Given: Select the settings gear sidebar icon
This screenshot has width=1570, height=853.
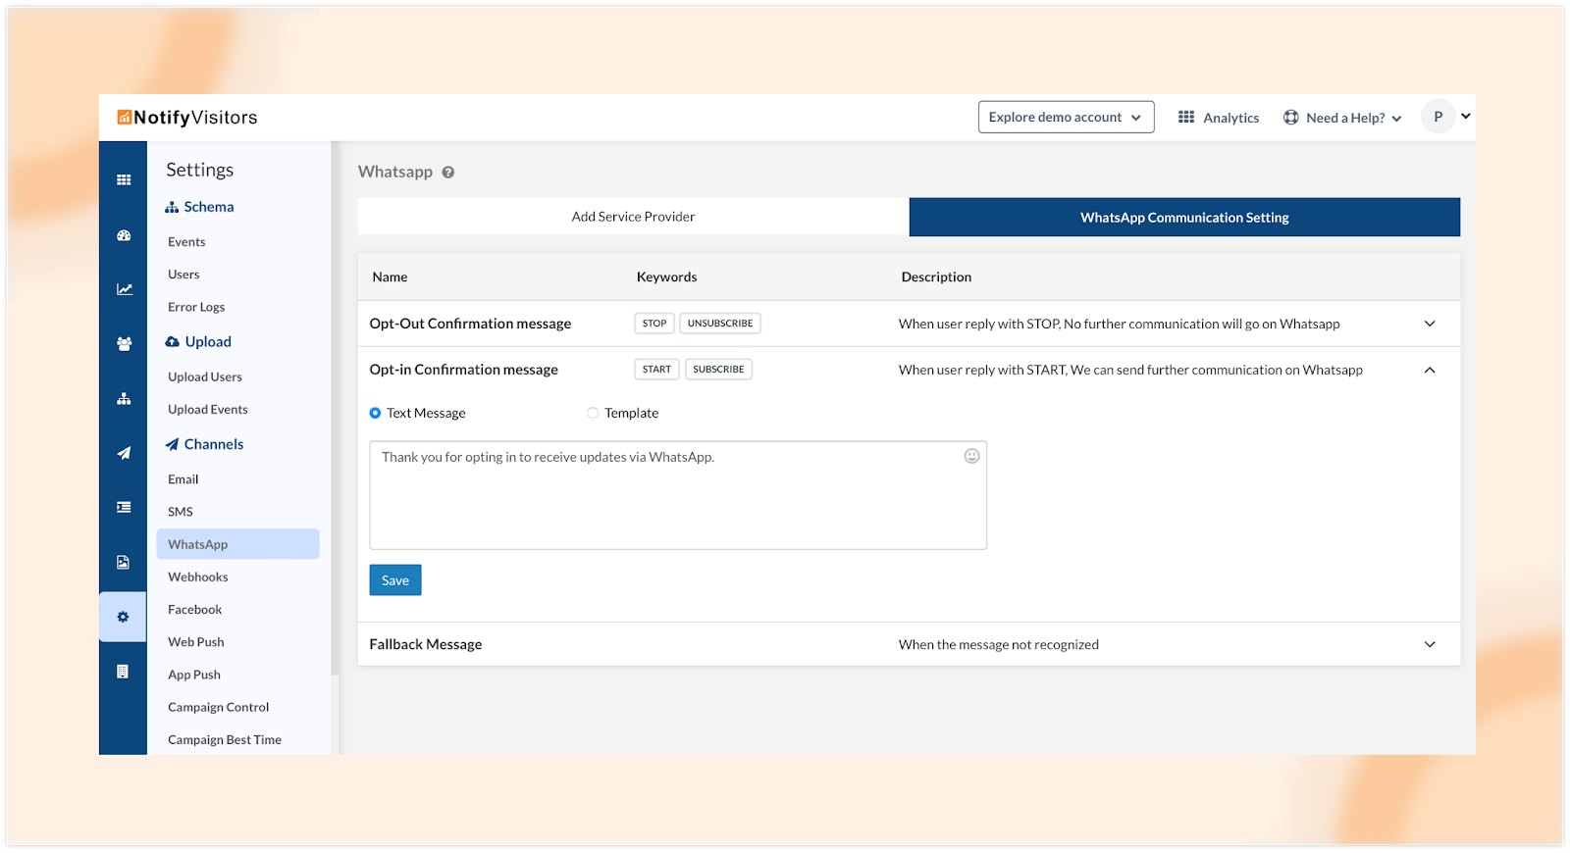Looking at the screenshot, I should pyautogui.click(x=123, y=617).
